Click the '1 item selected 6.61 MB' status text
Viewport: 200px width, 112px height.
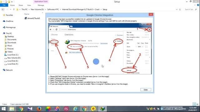pos(19,104)
